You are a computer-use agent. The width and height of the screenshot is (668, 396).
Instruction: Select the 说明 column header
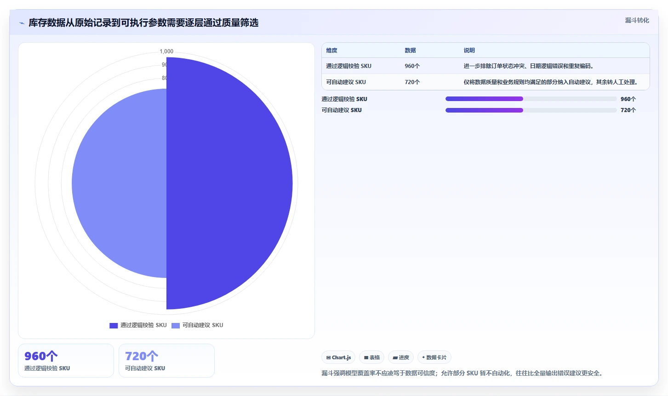coord(469,51)
